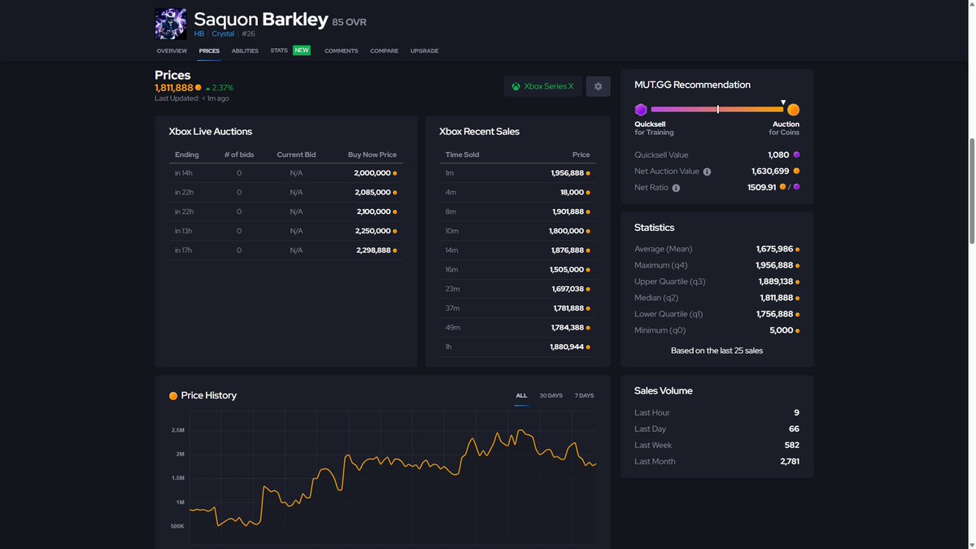Click the 2,250,000 Buy Now price
The height and width of the screenshot is (549, 976).
point(373,231)
